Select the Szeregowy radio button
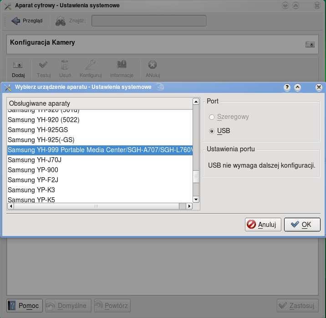The width and height of the screenshot is (326, 318). pos(212,117)
